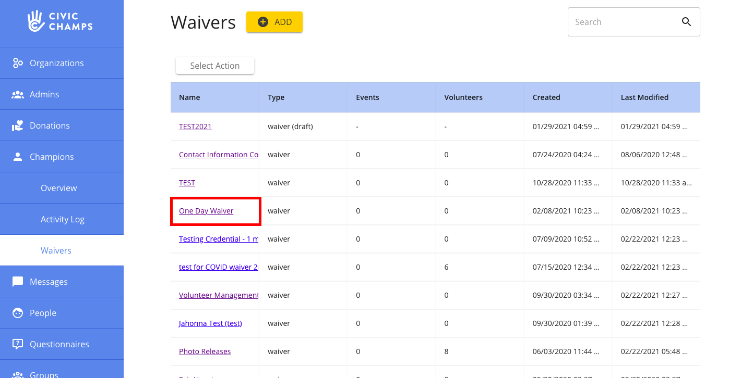This screenshot has height=378, width=741.
Task: Open the Jahonna Test (test) link
Action: click(210, 323)
